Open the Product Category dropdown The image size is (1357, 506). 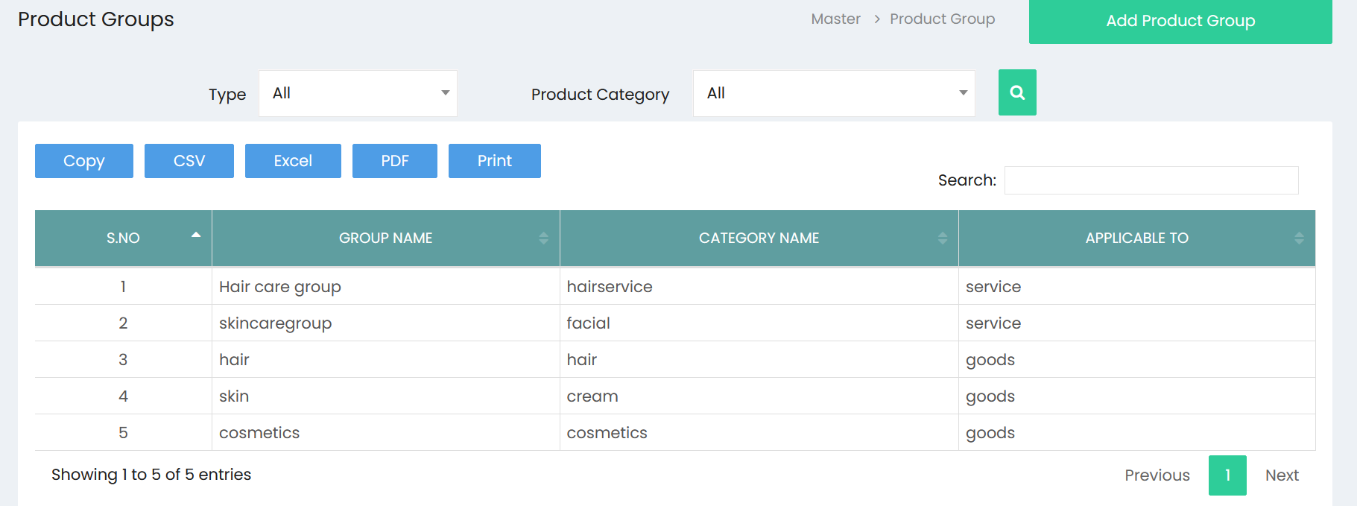pyautogui.click(x=834, y=93)
